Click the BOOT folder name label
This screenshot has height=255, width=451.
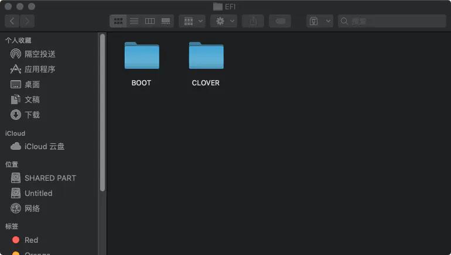tap(141, 83)
